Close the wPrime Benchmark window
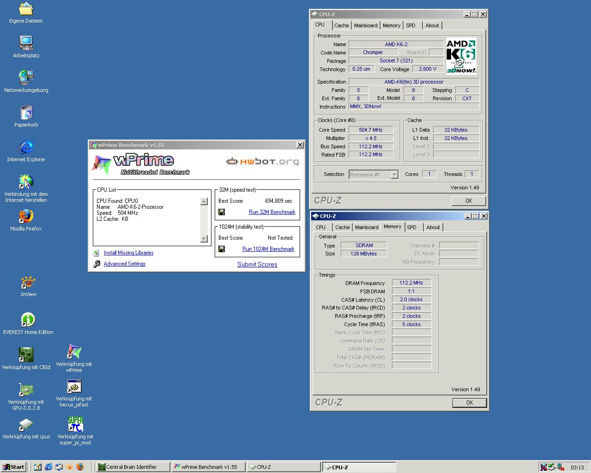The width and height of the screenshot is (591, 473). click(300, 145)
